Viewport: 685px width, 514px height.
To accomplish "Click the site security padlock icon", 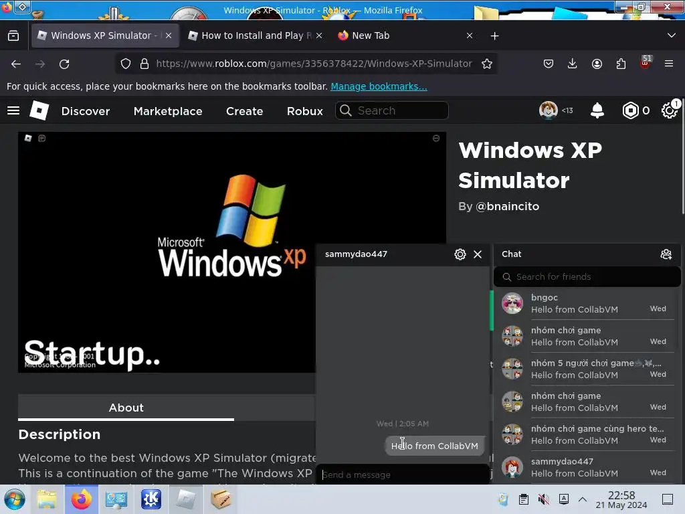I will pos(144,64).
